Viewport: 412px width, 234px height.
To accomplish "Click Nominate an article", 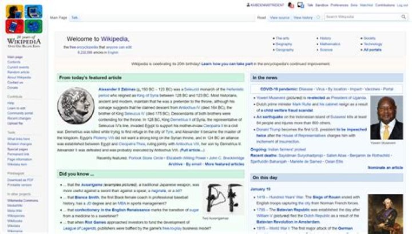I will [385, 167].
